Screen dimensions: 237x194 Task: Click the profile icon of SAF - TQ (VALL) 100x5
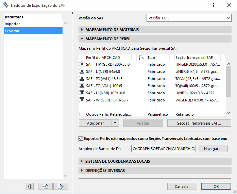(82, 85)
